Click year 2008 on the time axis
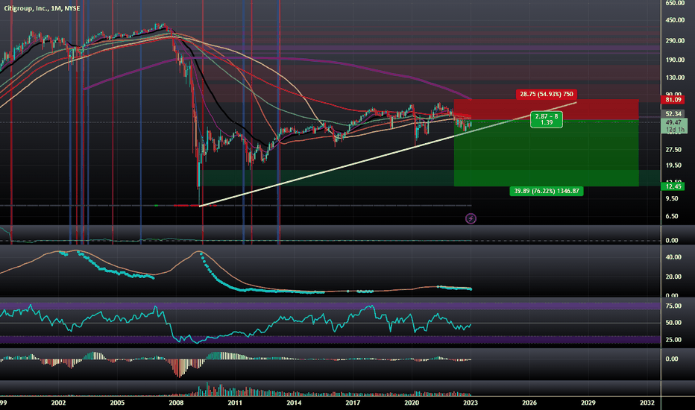Screen dimensions: 695x410 pyautogui.click(x=176, y=403)
